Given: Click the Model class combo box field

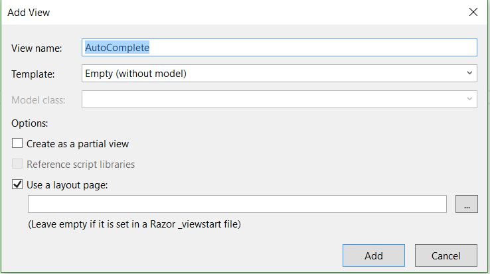Looking at the screenshot, I should coord(272,100).
